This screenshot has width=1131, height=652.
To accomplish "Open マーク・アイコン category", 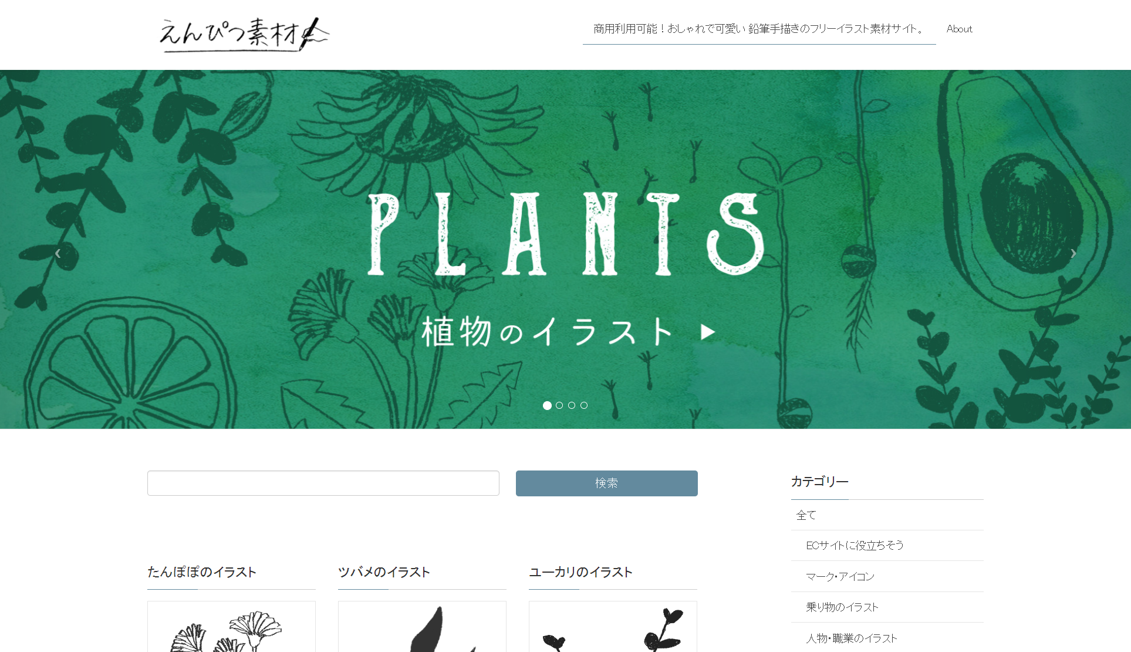I will click(x=840, y=577).
